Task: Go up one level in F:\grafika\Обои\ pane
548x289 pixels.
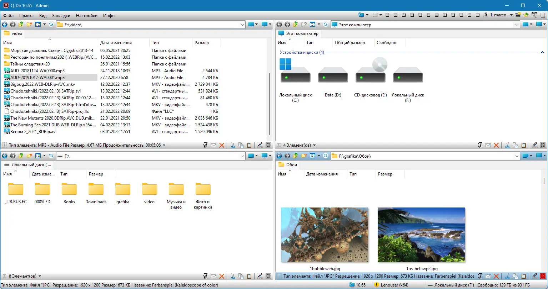Action: pyautogui.click(x=295, y=156)
